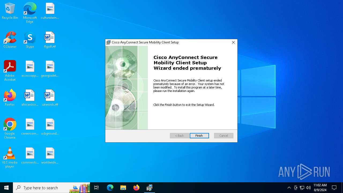Select the CCleaner desktop shortcut
Viewport: 343px width, 193px height.
(x=10, y=40)
